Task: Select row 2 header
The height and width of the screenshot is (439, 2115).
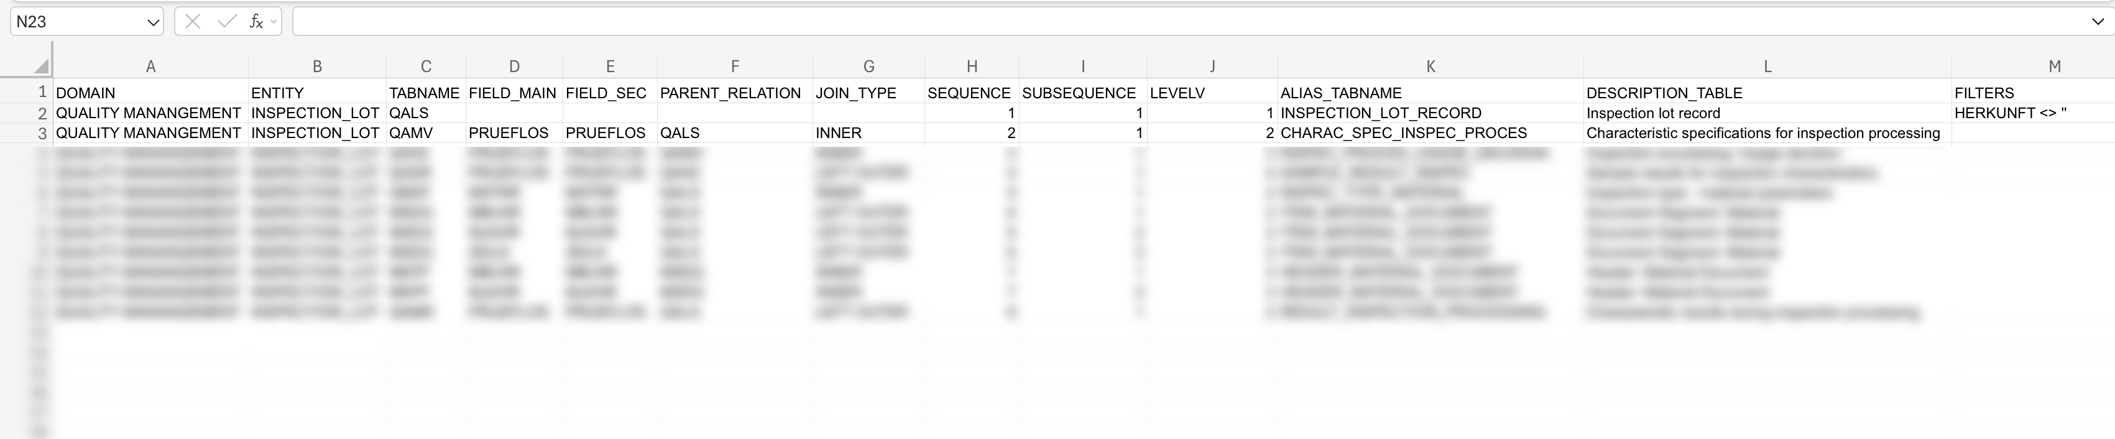Action: click(x=41, y=113)
